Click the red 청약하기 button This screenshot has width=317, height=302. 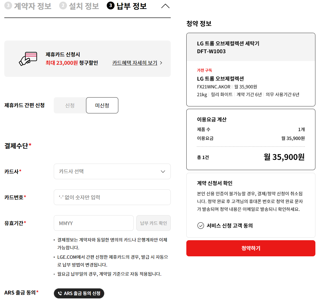click(x=251, y=248)
